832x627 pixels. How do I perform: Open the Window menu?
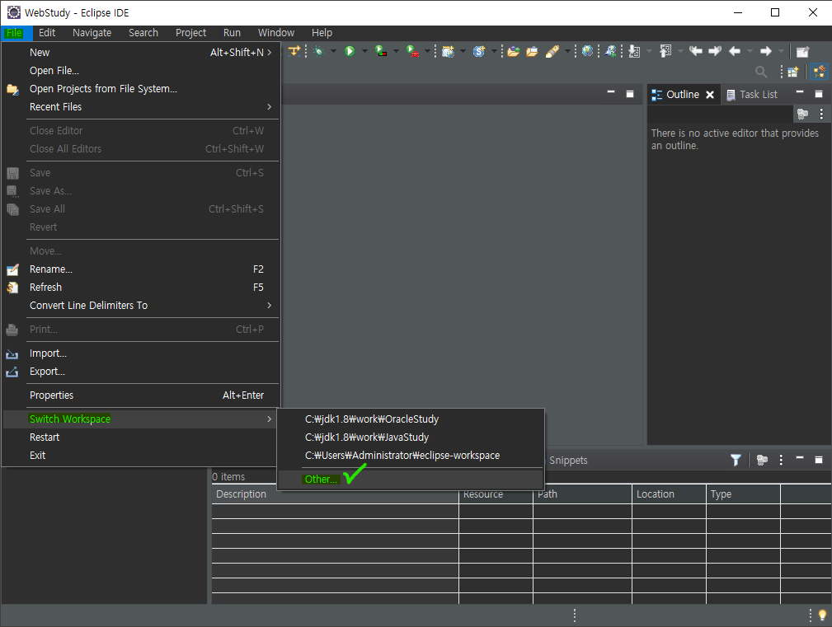[x=276, y=33]
